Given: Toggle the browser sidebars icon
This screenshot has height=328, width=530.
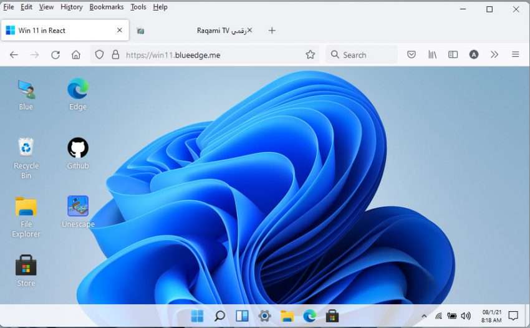Looking at the screenshot, I should tap(453, 54).
